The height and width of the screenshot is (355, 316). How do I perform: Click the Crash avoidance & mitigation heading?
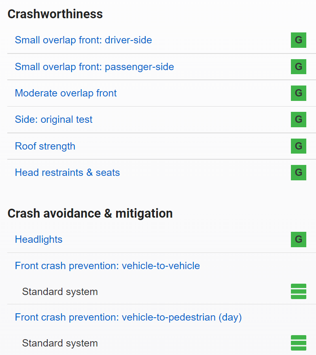[x=90, y=213]
